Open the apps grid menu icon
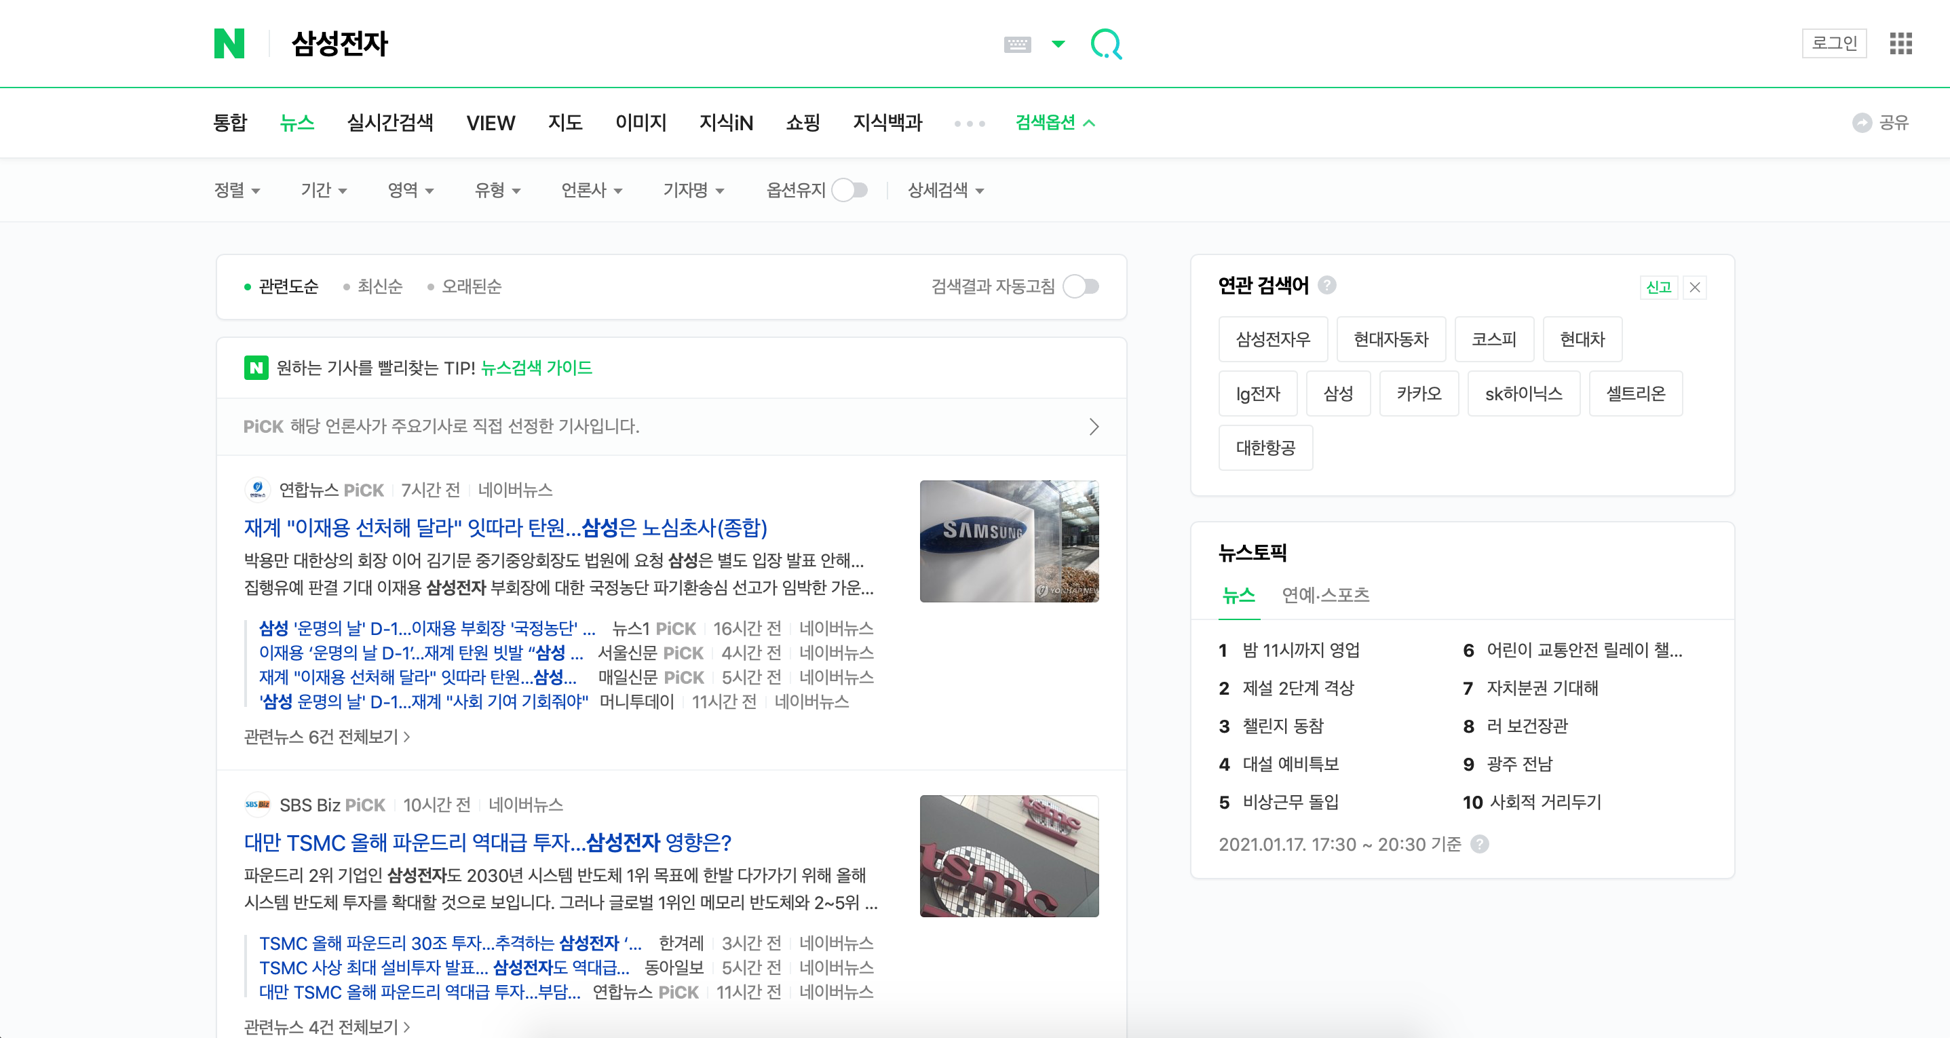The width and height of the screenshot is (1950, 1038). coord(1900,43)
